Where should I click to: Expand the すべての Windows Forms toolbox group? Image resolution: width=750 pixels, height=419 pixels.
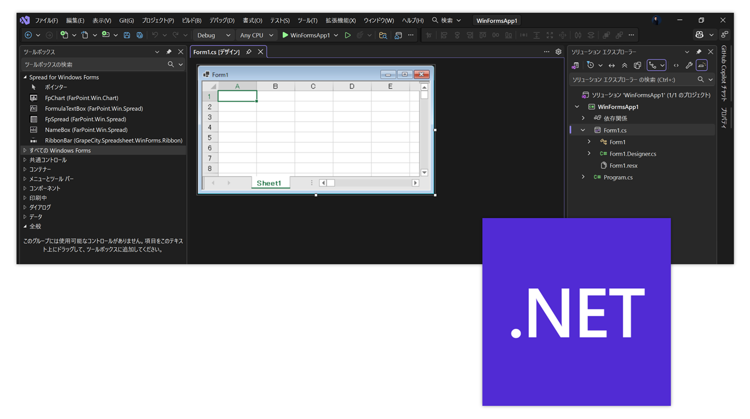tap(25, 150)
